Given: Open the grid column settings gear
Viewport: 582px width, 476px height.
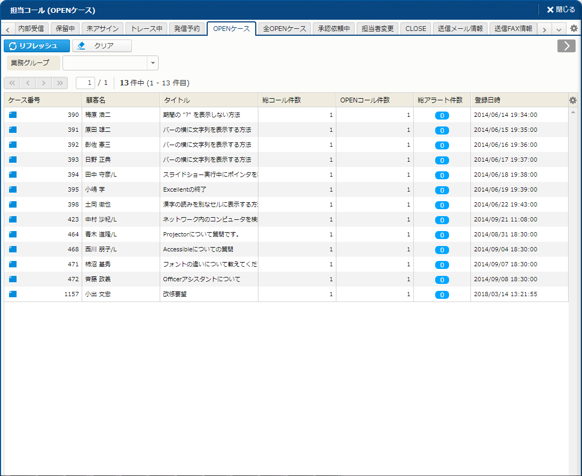Looking at the screenshot, I should tap(573, 100).
